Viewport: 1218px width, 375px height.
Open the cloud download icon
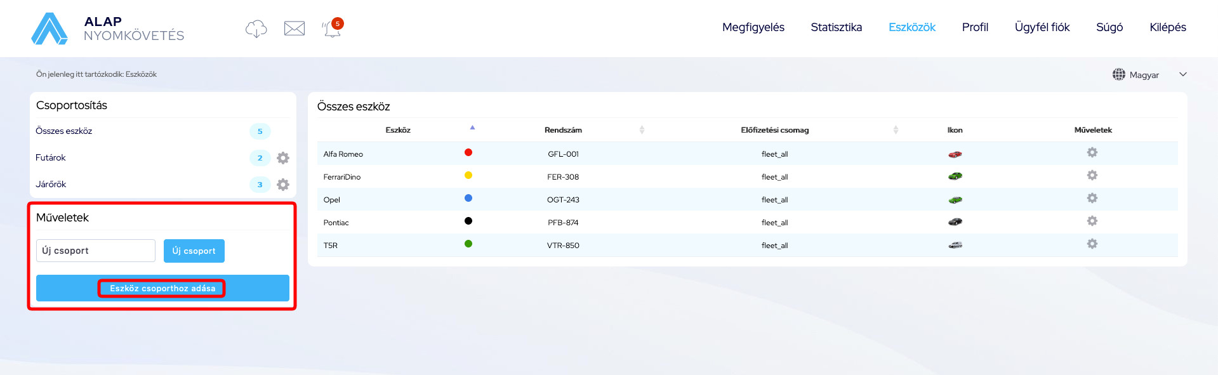[x=256, y=29]
